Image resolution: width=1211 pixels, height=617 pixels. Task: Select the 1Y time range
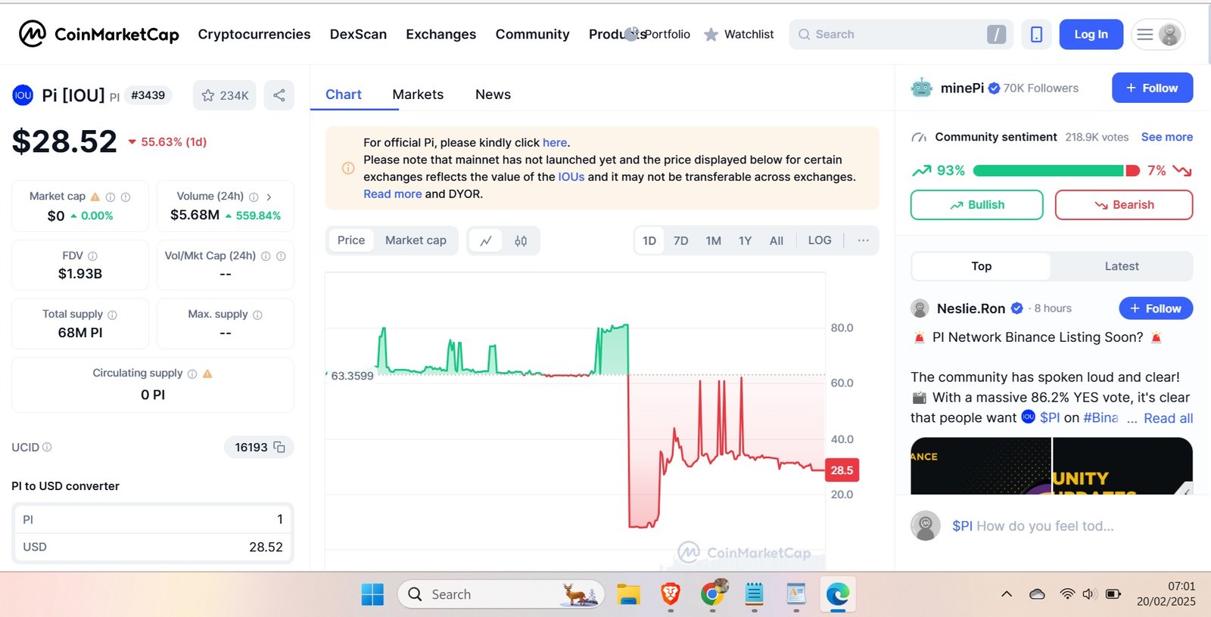click(x=745, y=240)
